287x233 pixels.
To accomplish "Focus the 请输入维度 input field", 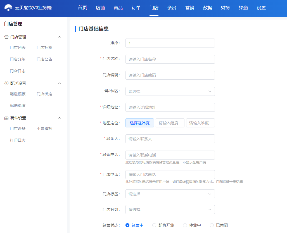I will tap(200, 123).
